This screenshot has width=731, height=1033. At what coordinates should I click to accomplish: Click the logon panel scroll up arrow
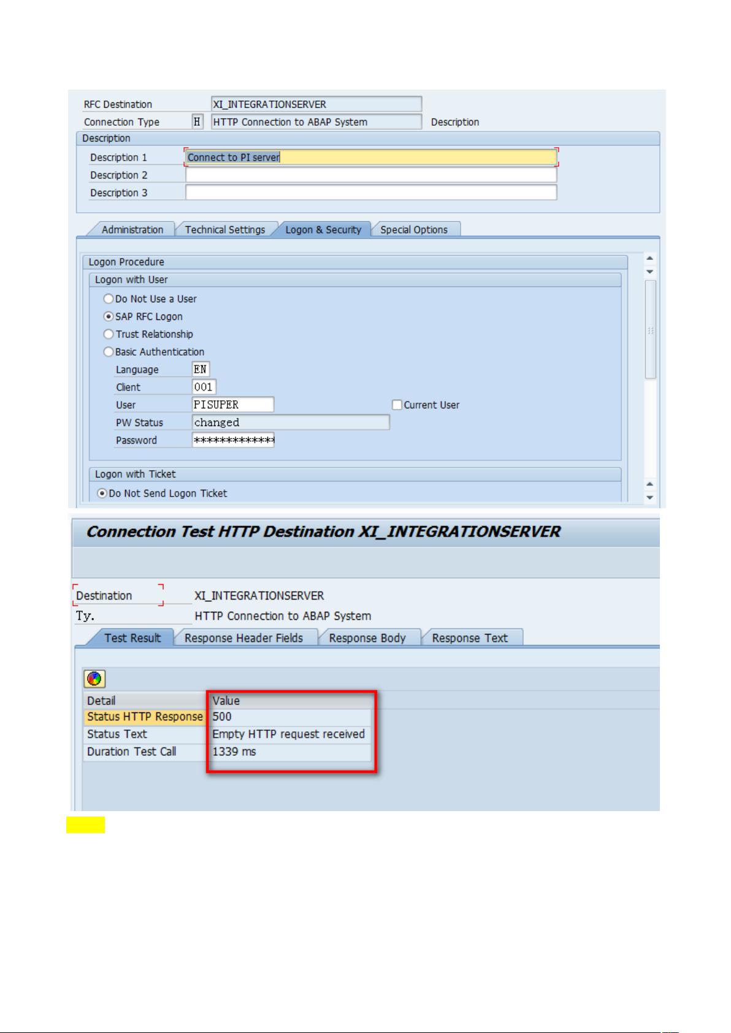pos(651,258)
